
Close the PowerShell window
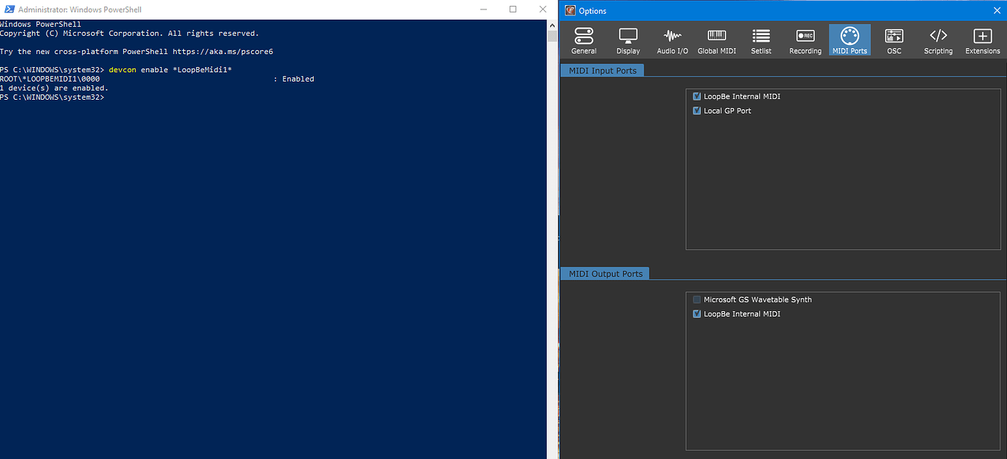coord(542,9)
